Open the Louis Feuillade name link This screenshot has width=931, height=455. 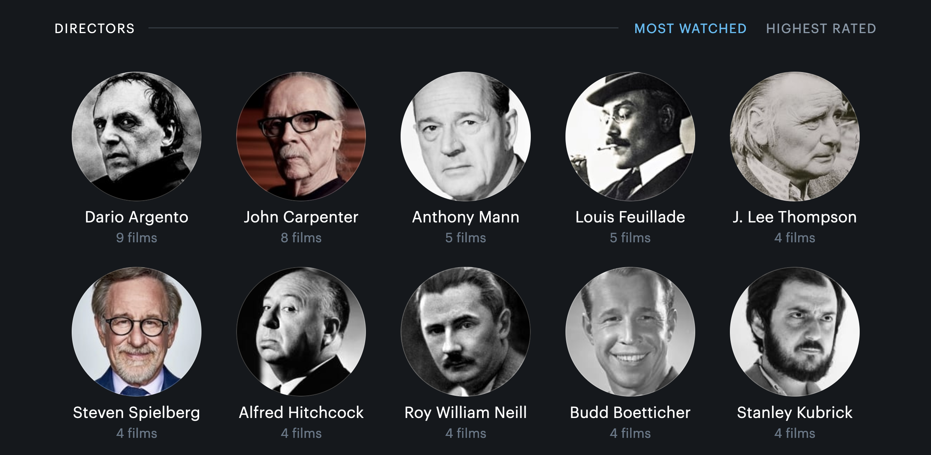point(630,217)
